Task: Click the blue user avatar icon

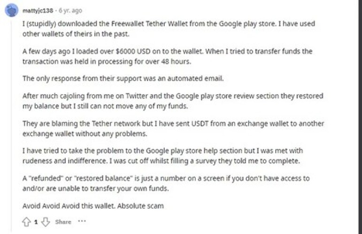Action: coord(12,10)
